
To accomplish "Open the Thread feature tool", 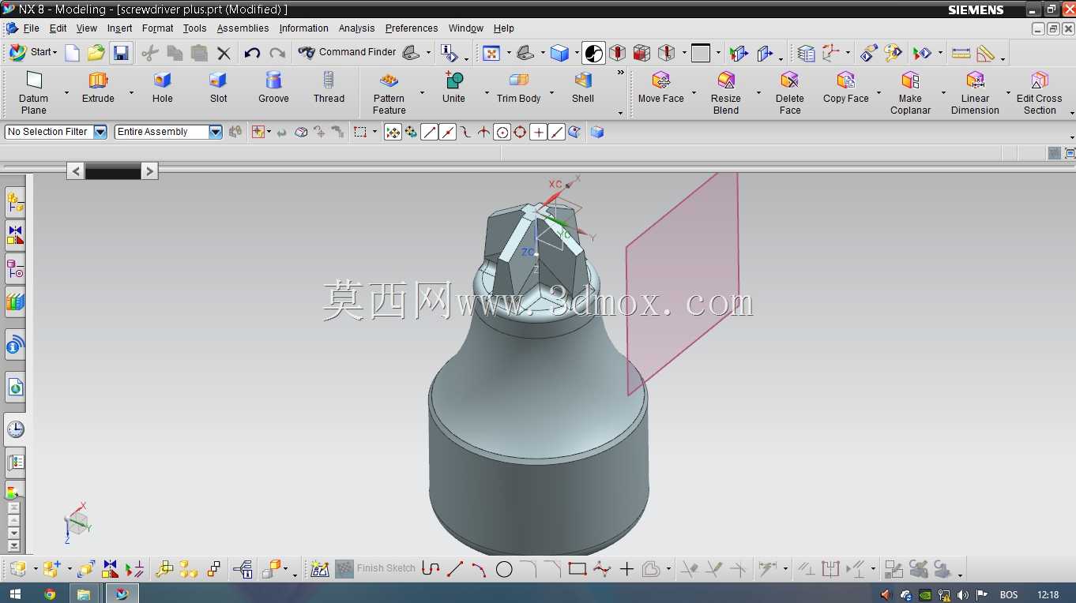I will (x=329, y=87).
